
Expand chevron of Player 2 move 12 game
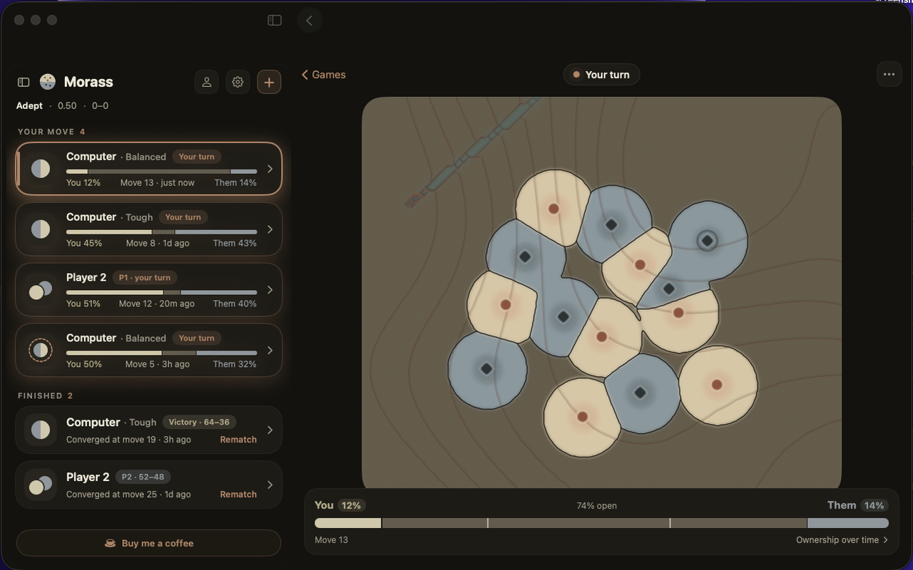click(270, 290)
